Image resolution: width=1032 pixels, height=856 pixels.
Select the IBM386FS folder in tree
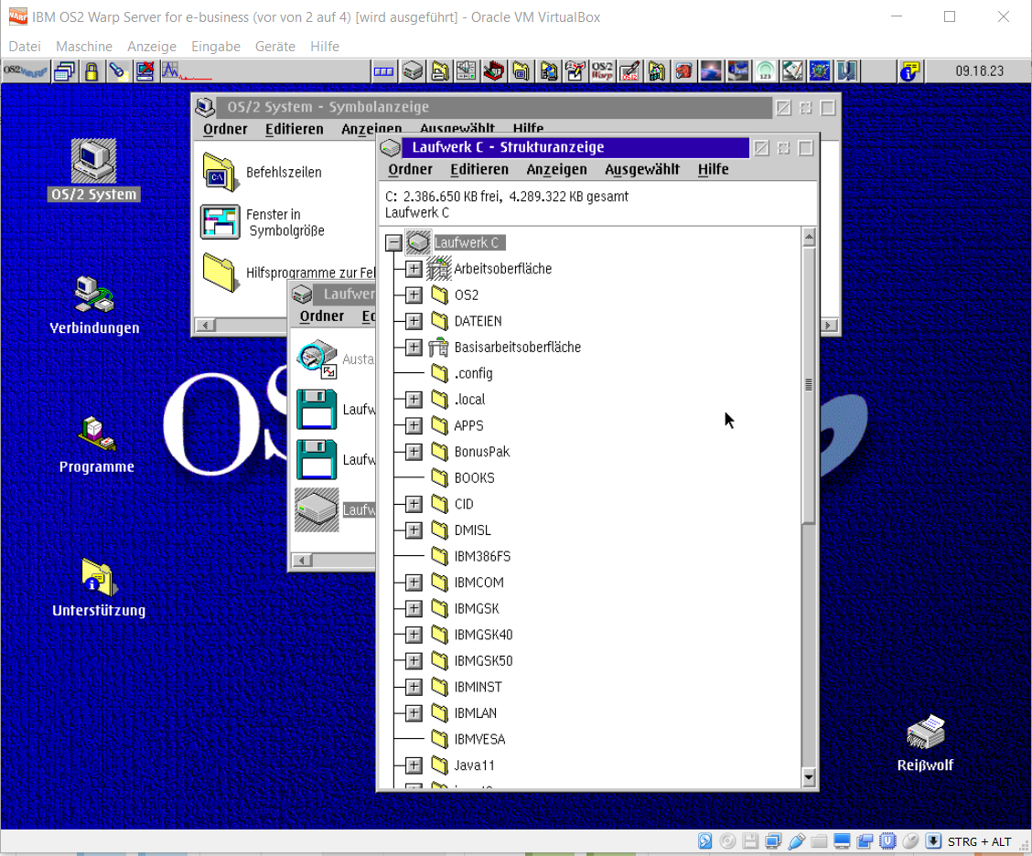[470, 556]
